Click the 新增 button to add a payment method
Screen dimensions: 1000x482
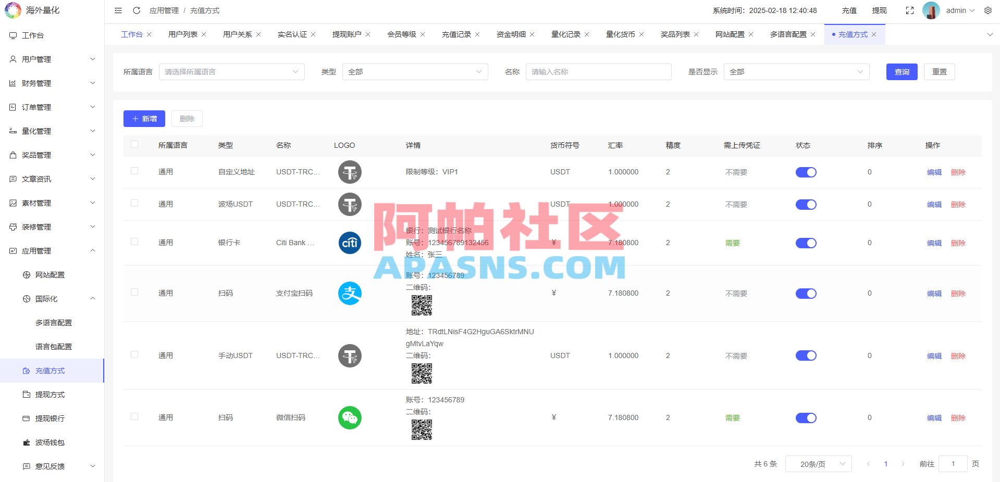[144, 118]
